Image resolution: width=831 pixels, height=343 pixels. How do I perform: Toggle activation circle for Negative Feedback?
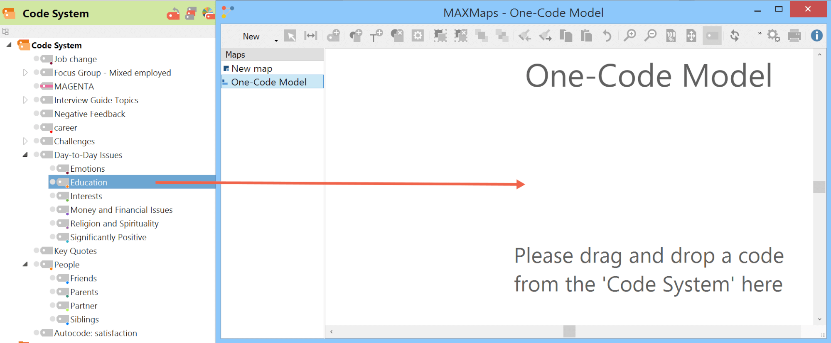(37, 113)
